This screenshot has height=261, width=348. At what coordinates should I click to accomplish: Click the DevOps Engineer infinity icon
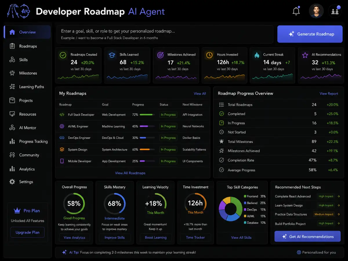tap(62, 138)
